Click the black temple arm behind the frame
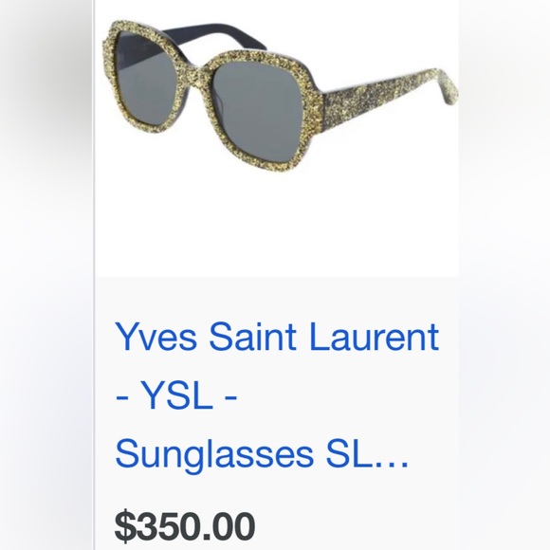Viewport: 550px width, 550px height. tap(214, 36)
